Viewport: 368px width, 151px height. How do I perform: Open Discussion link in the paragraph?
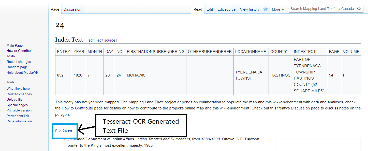pos(300,108)
